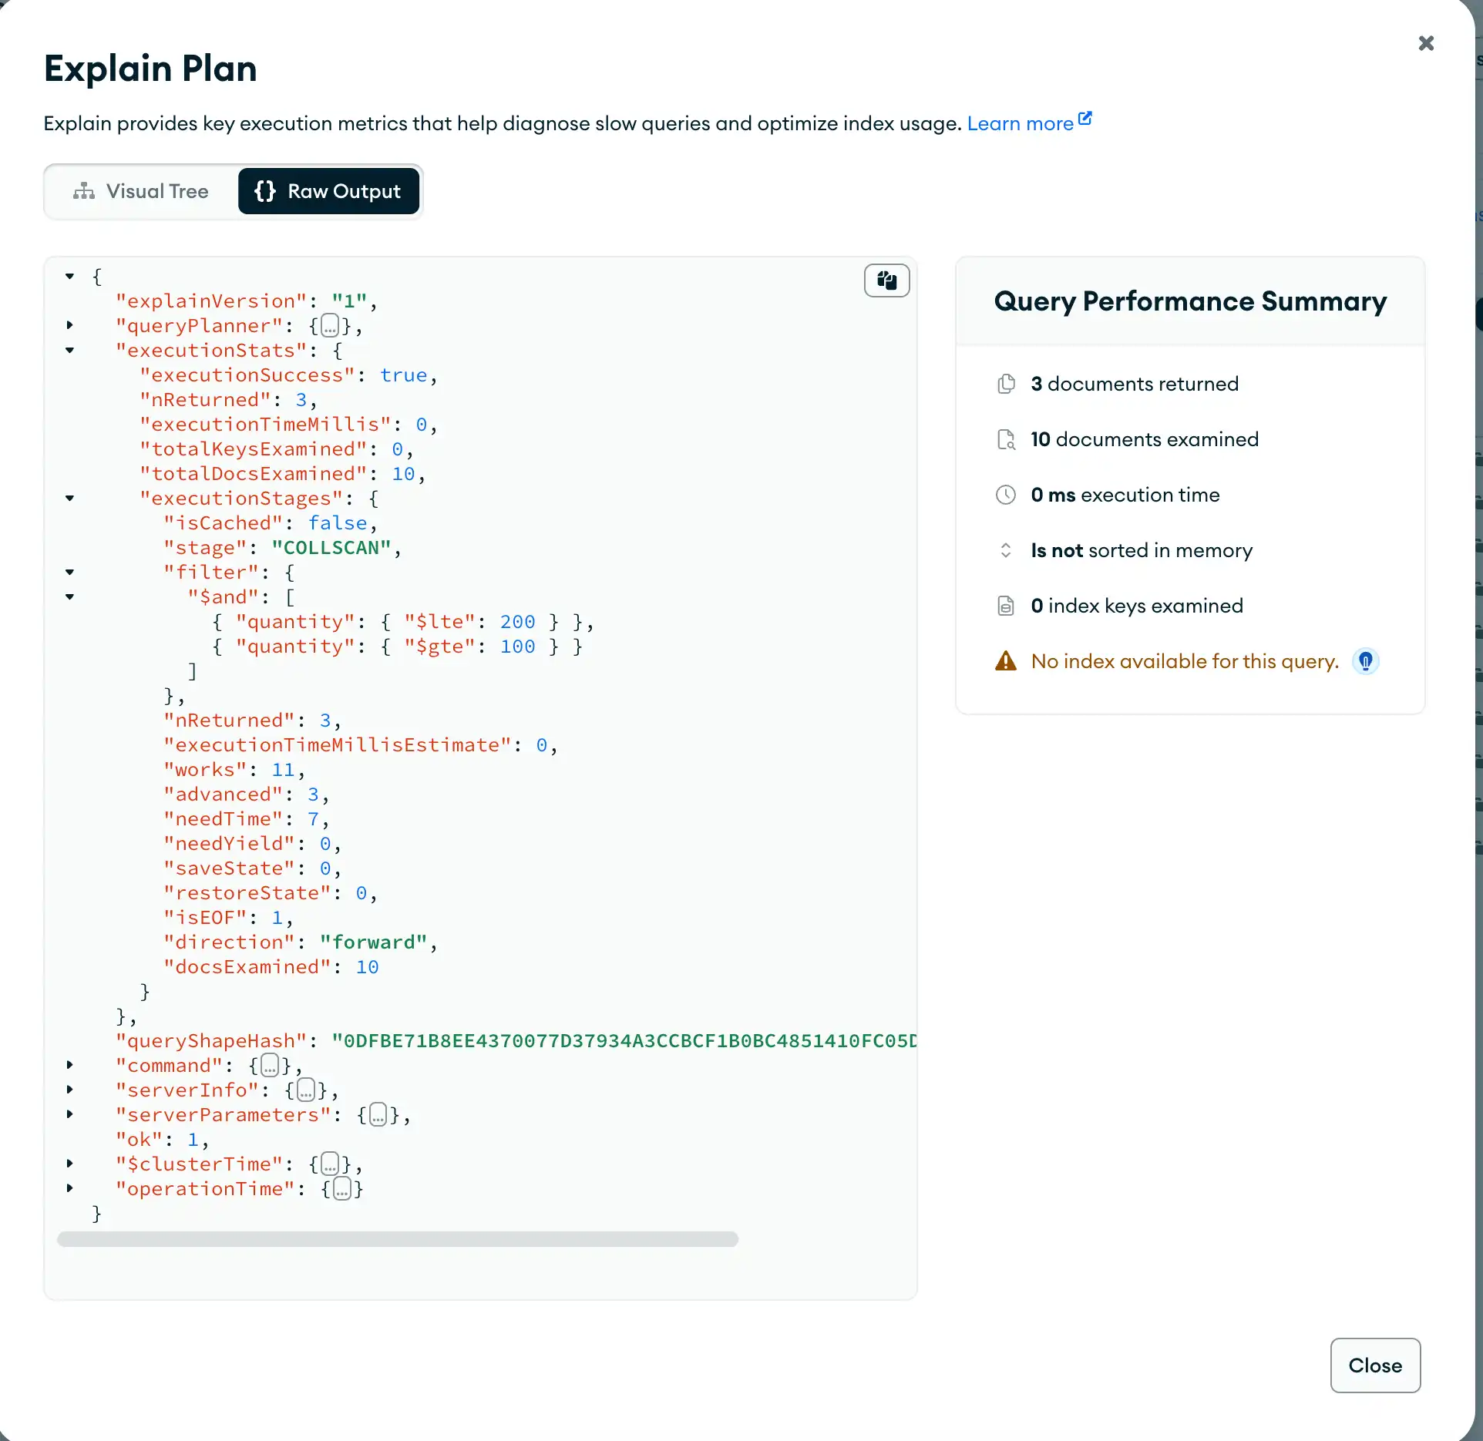Click the documents examined magnifier icon
1483x1441 pixels.
[x=1006, y=439]
